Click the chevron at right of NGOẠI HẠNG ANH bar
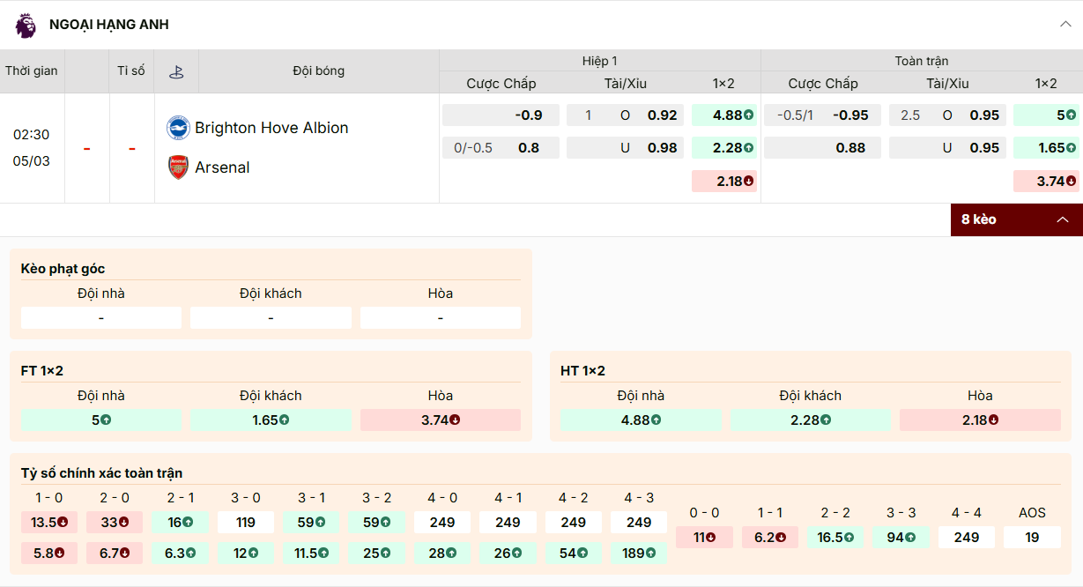The image size is (1083, 587). tap(1064, 25)
